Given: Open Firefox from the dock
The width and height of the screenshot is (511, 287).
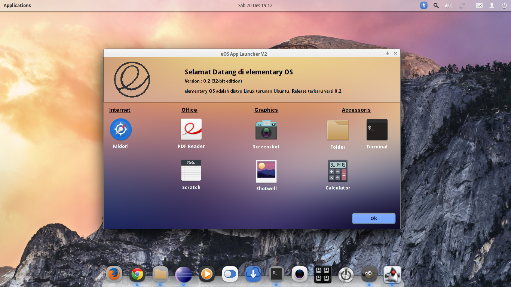Looking at the screenshot, I should point(114,275).
